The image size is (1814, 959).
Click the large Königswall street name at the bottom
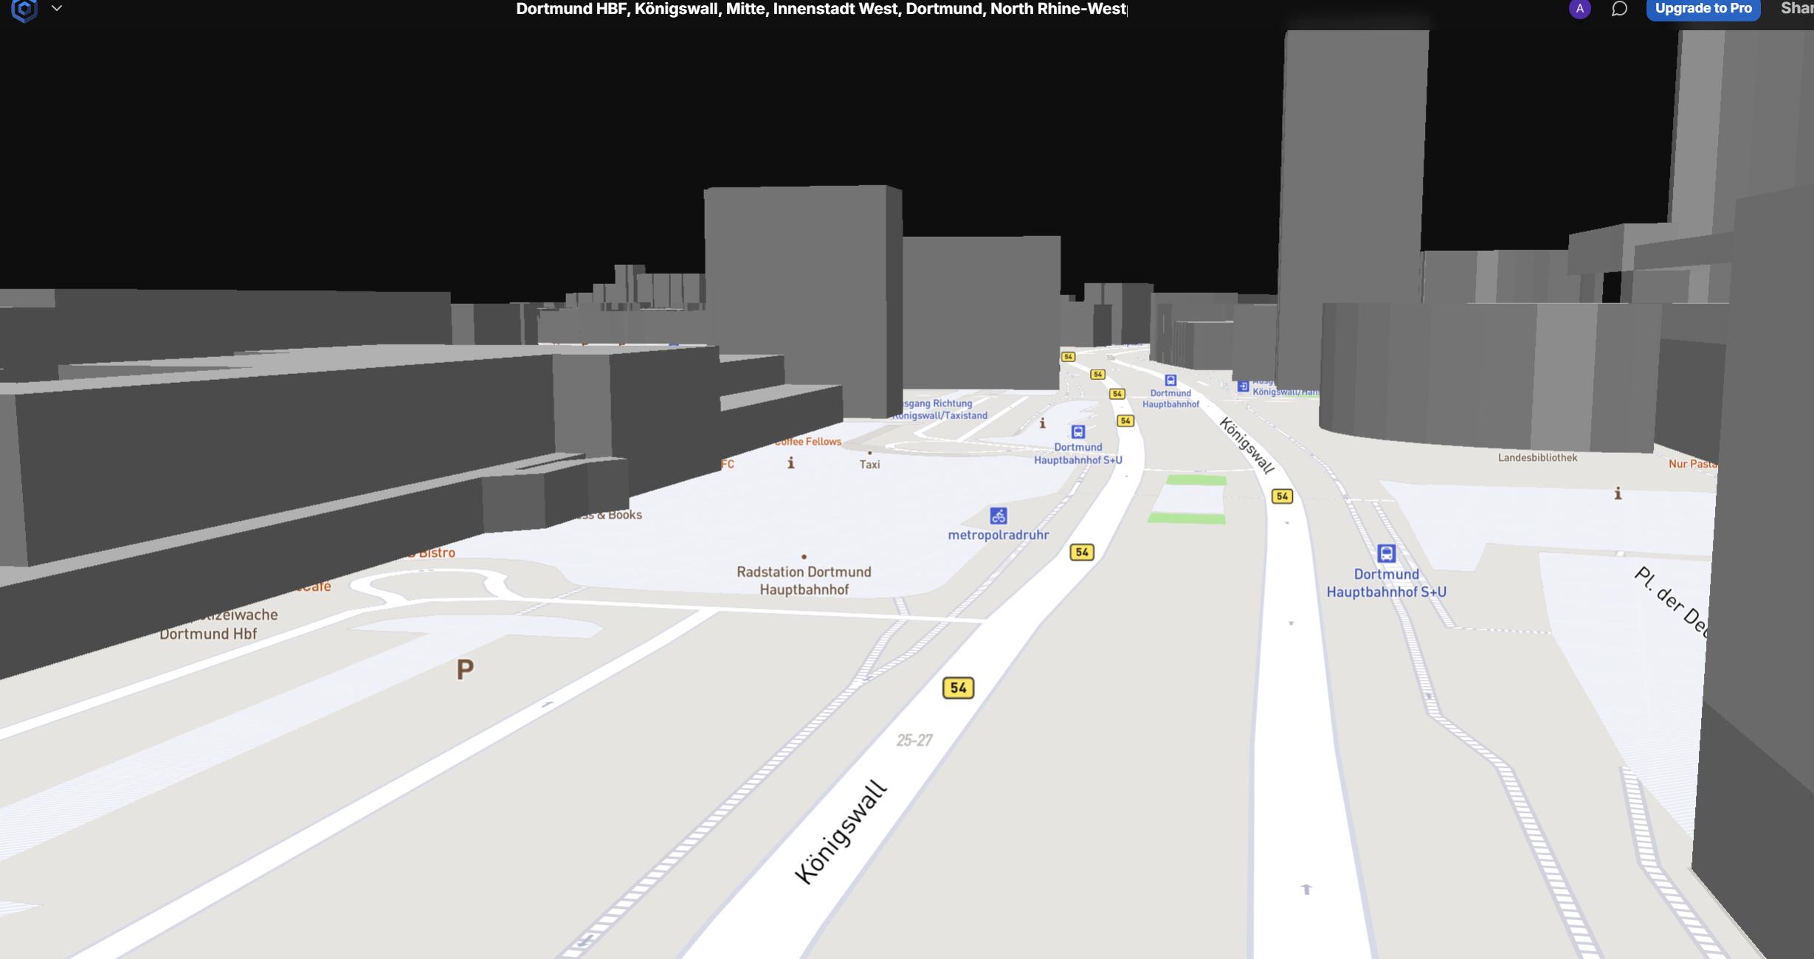[841, 831]
